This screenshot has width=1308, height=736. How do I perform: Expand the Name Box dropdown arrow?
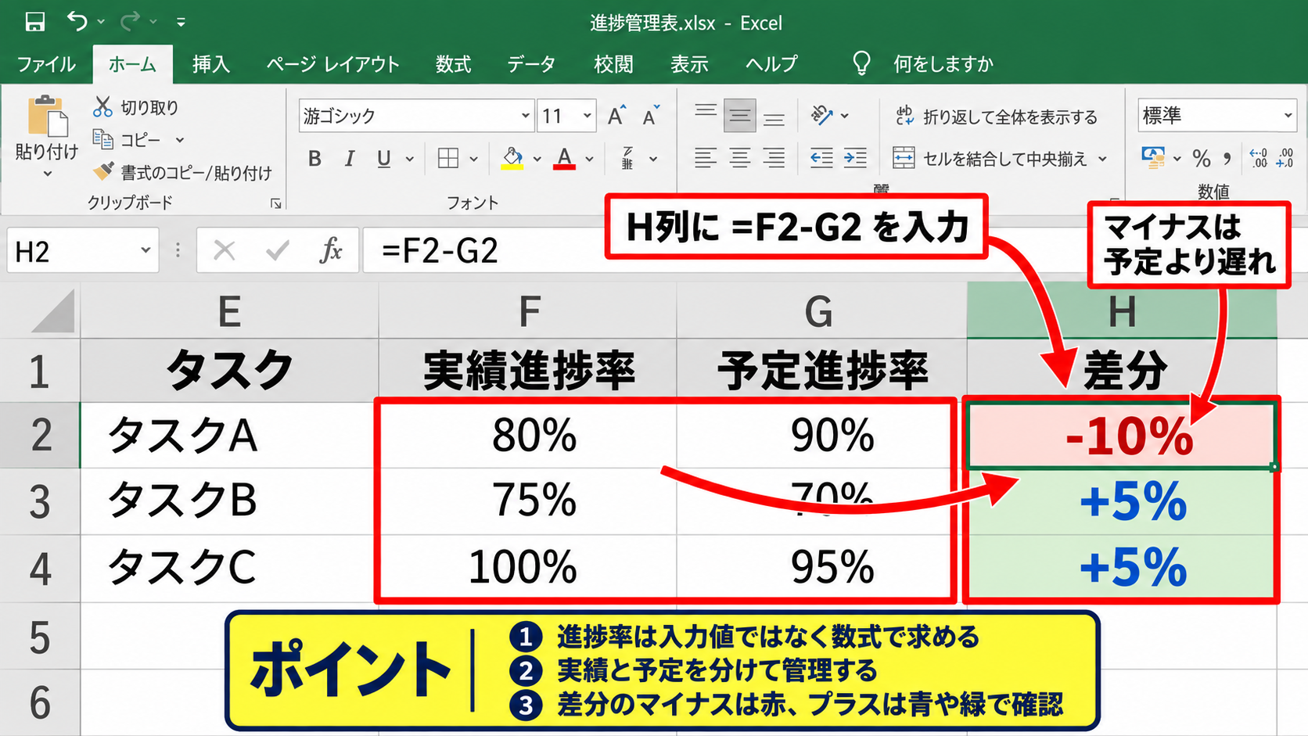tap(146, 250)
